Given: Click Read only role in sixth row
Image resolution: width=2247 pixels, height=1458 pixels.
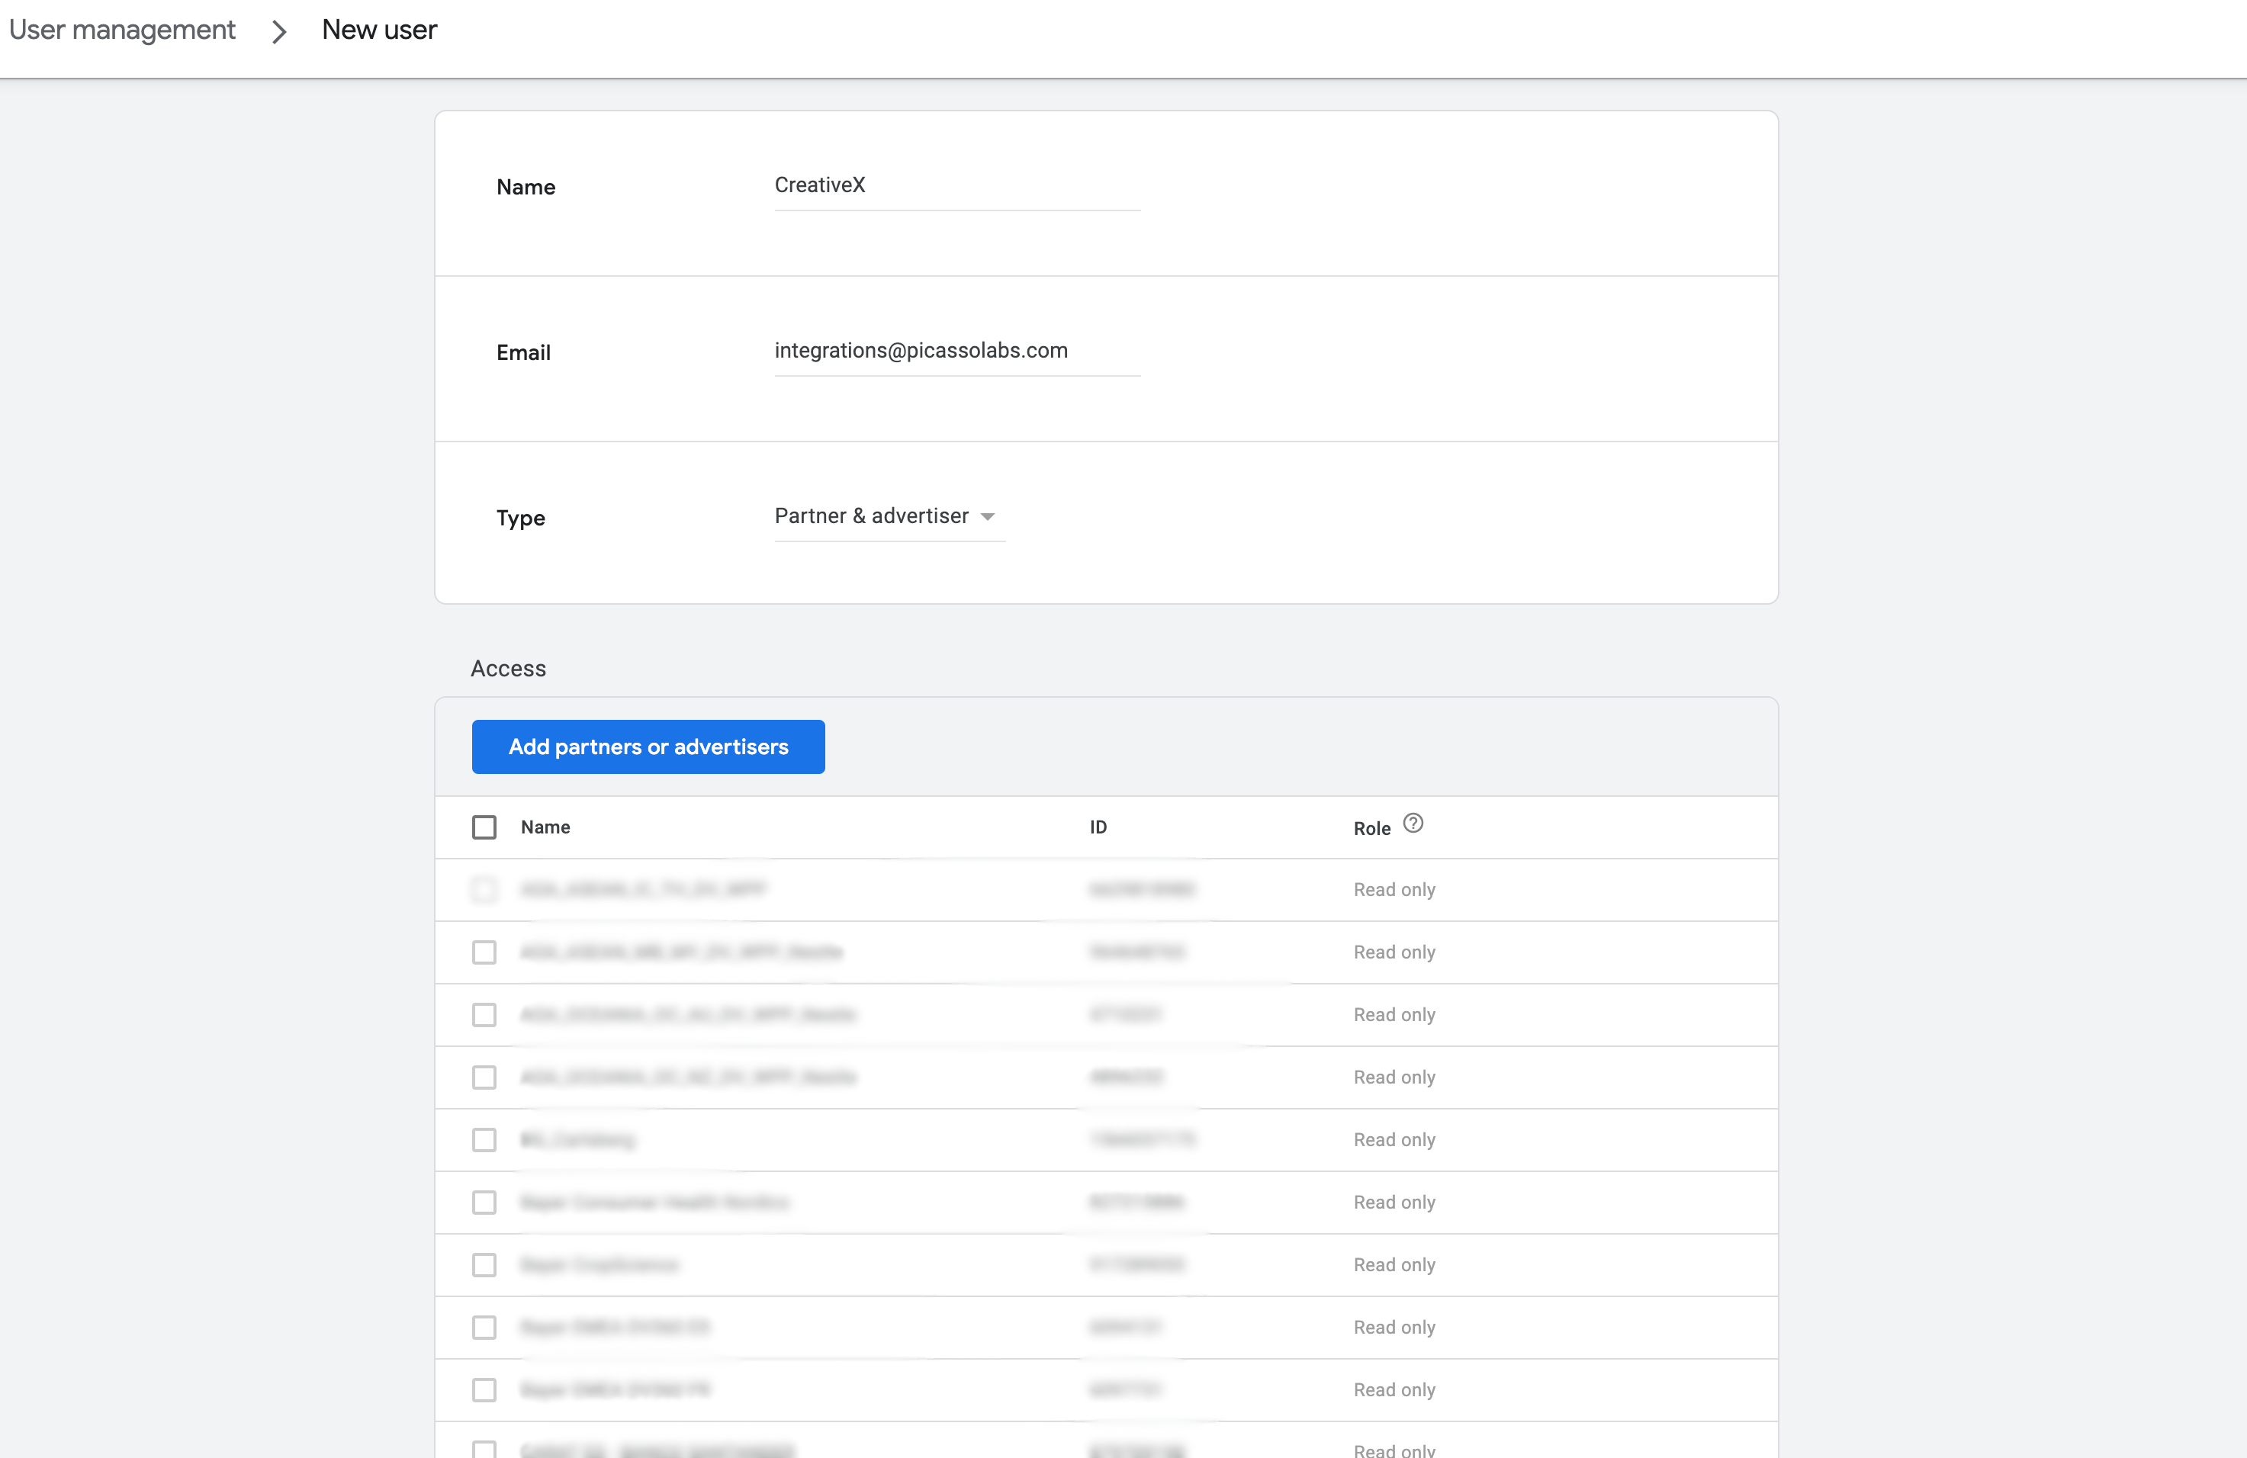Looking at the screenshot, I should point(1394,1203).
